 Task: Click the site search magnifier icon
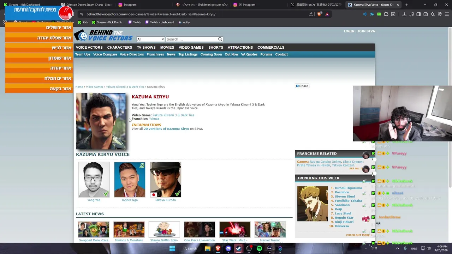pyautogui.click(x=220, y=39)
